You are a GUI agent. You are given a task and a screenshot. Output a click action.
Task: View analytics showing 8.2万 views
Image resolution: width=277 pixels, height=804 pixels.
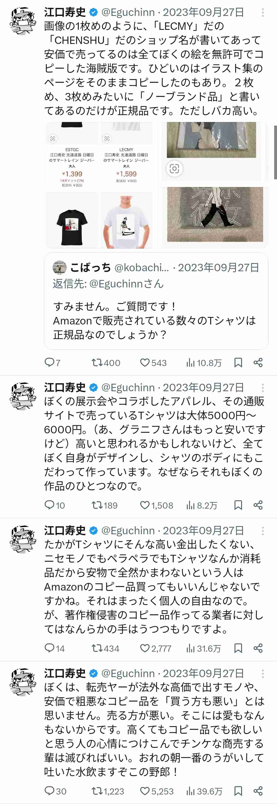pyautogui.click(x=202, y=505)
